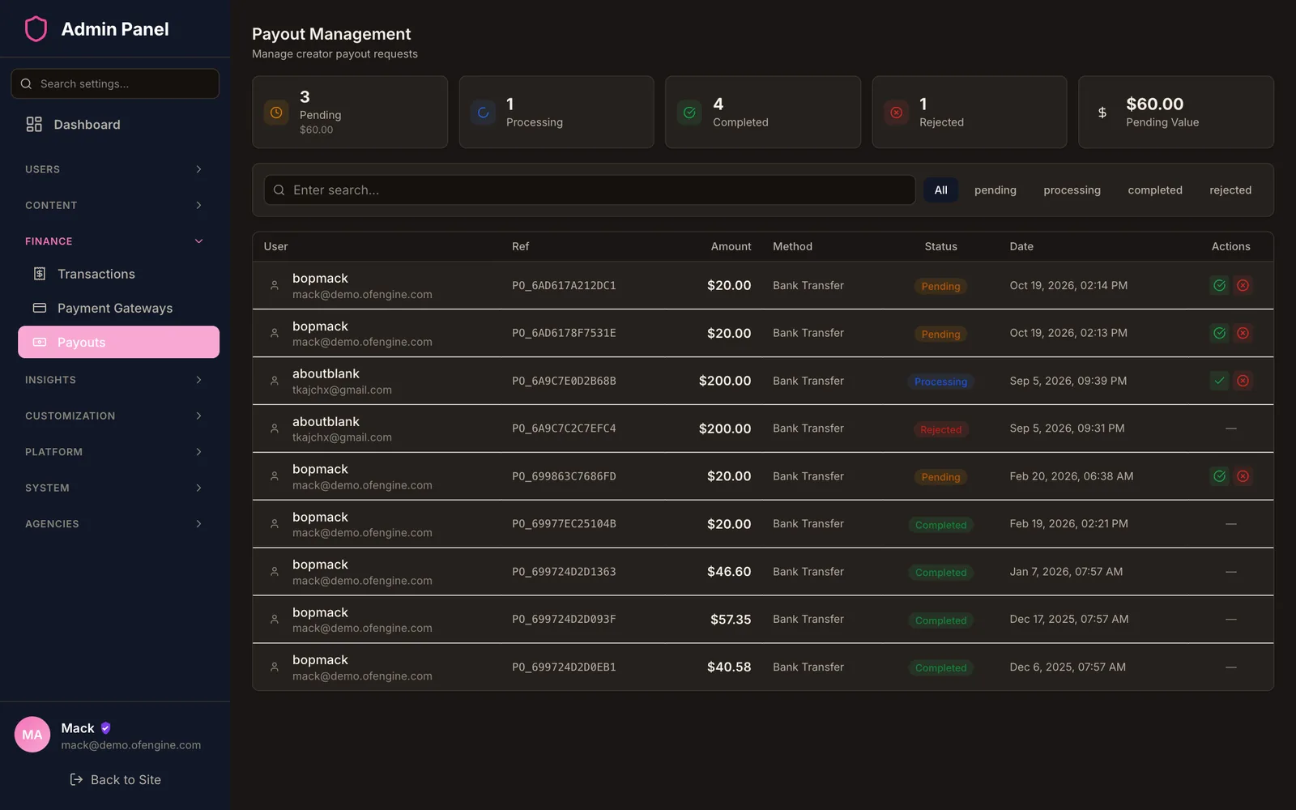The image size is (1296, 810).
Task: Approve payout PO_6AD617A212DC1
Action: click(1219, 285)
